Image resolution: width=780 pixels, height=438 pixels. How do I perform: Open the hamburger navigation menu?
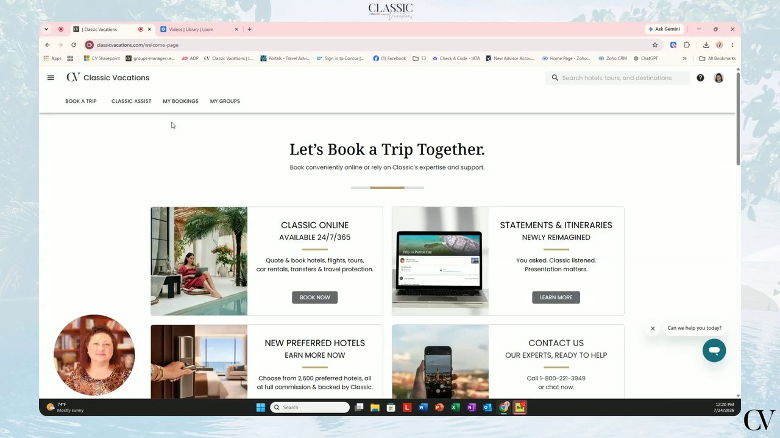(51, 78)
